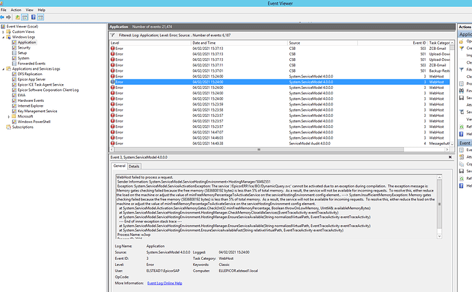This screenshot has width=472, height=292.
Task: Click the error icon of the 14:47:07 row
Action: point(113,132)
